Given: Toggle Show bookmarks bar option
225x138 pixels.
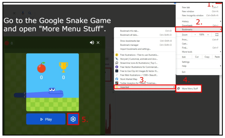Looking at the screenshot, I should (x=130, y=41).
